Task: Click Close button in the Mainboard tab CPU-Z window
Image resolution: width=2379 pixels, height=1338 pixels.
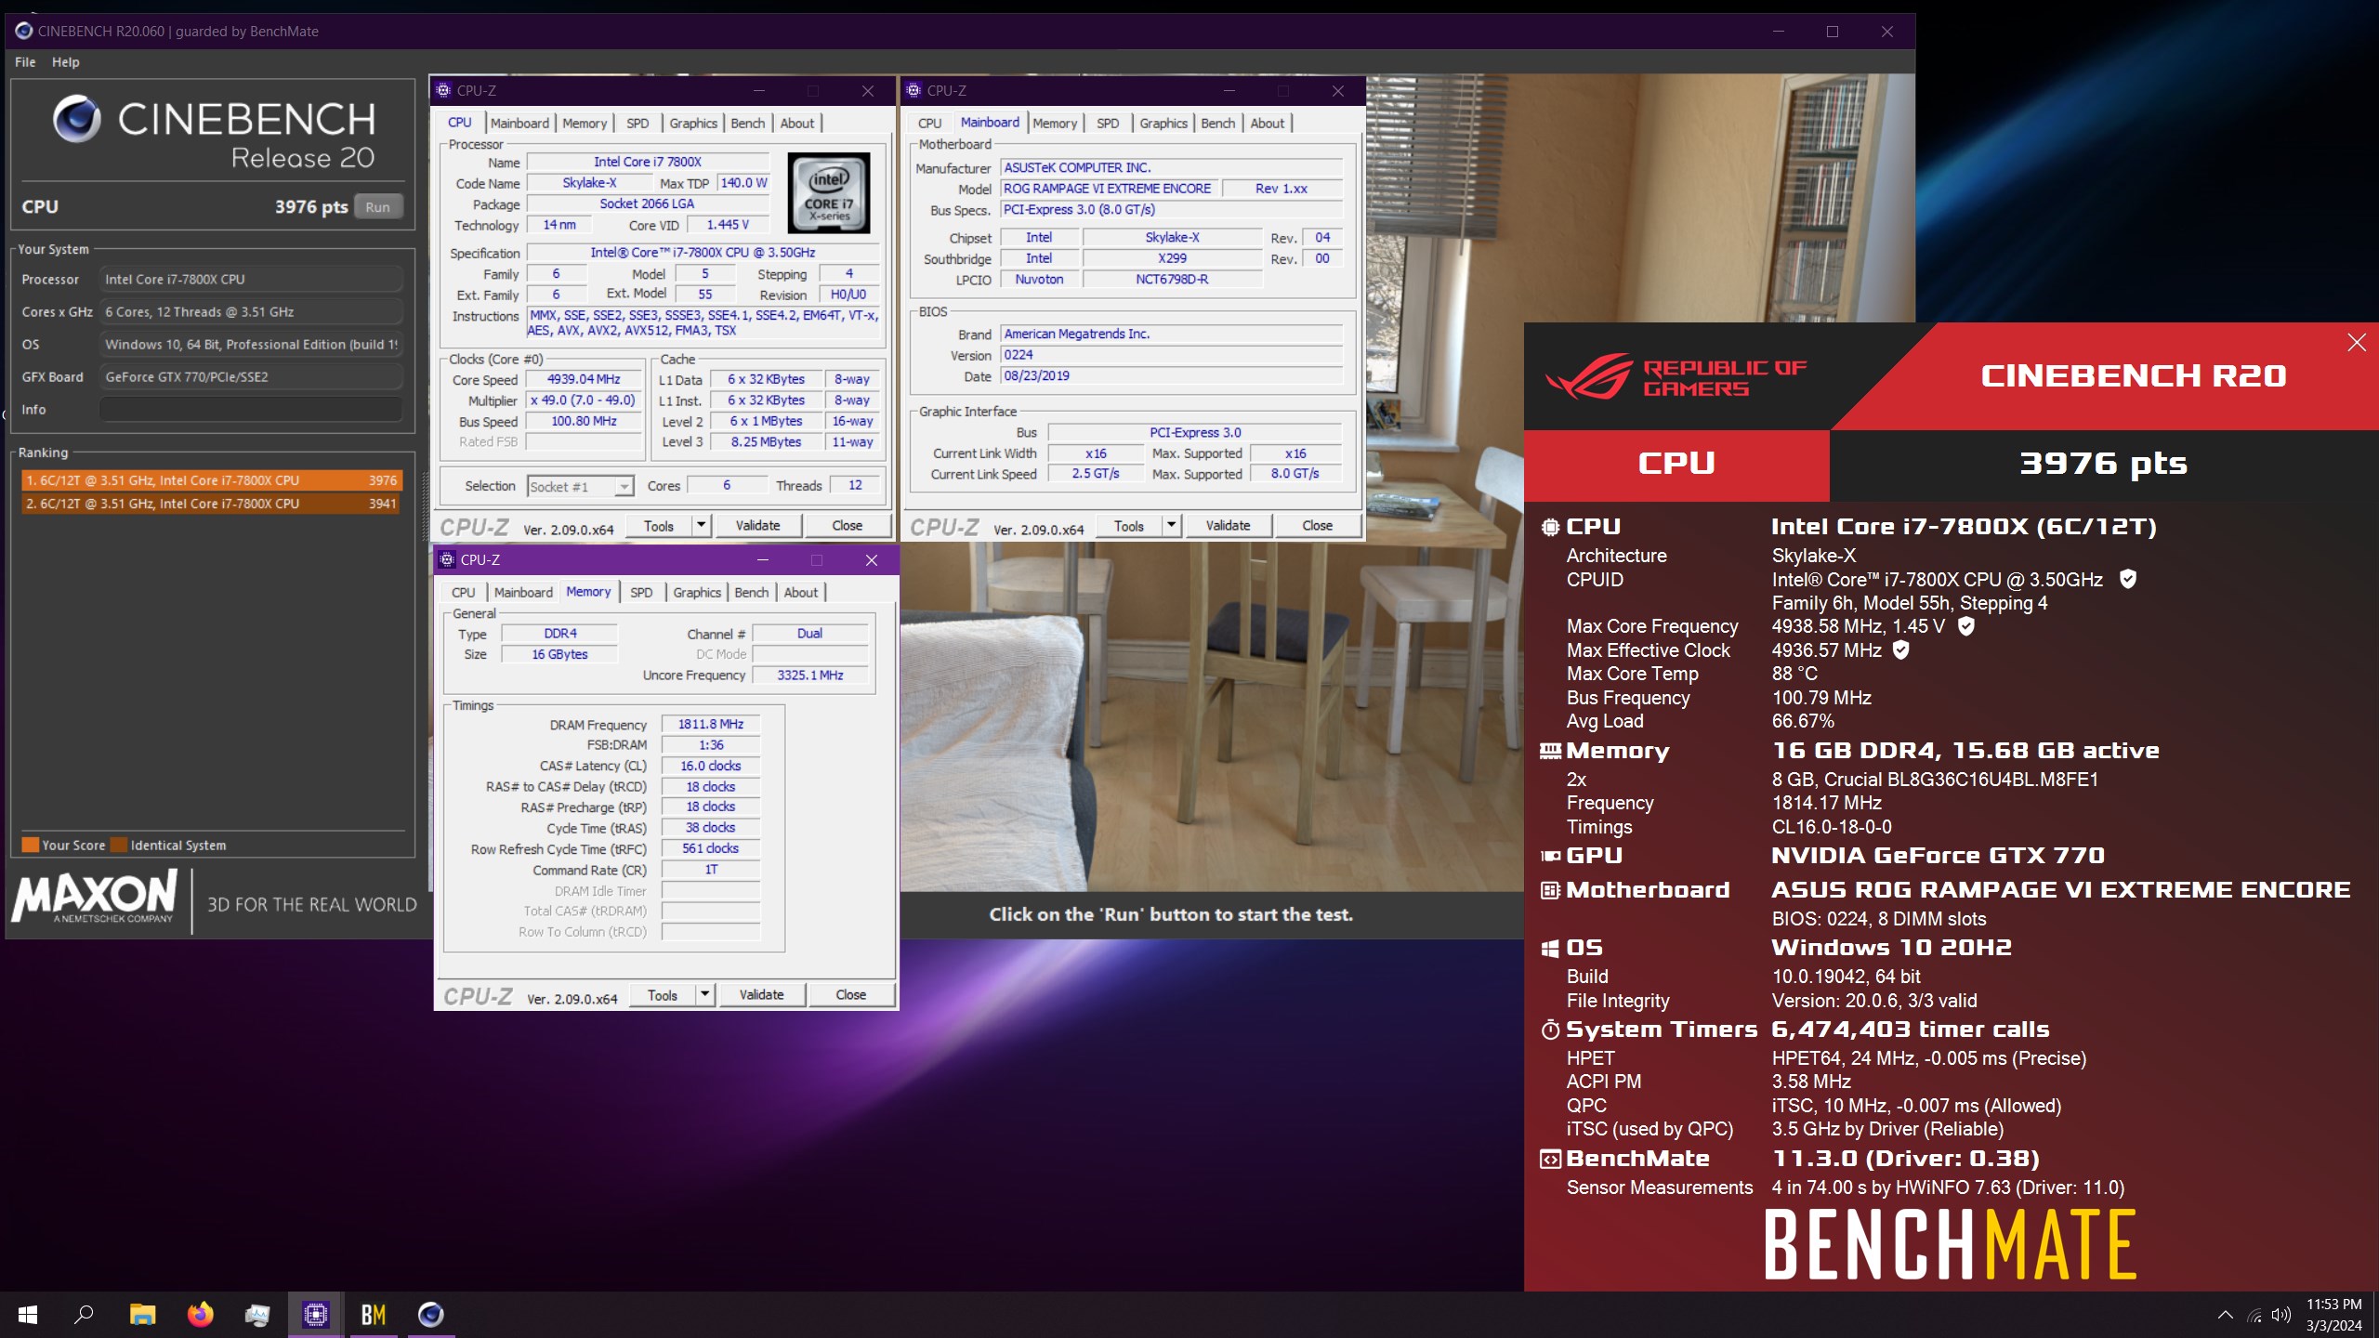Action: click(x=1317, y=525)
